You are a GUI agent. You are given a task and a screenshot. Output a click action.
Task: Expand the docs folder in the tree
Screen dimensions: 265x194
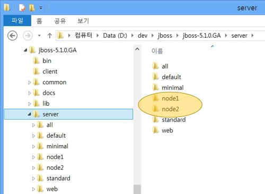tap(30, 93)
